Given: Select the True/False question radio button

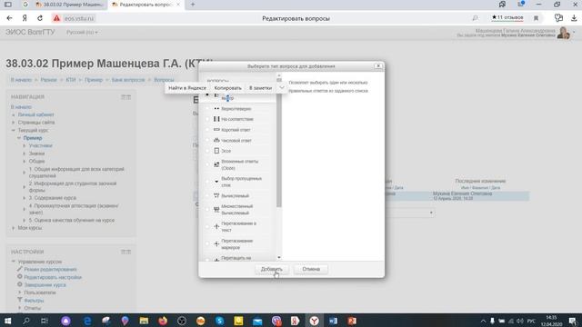Looking at the screenshot, I should tap(207, 109).
